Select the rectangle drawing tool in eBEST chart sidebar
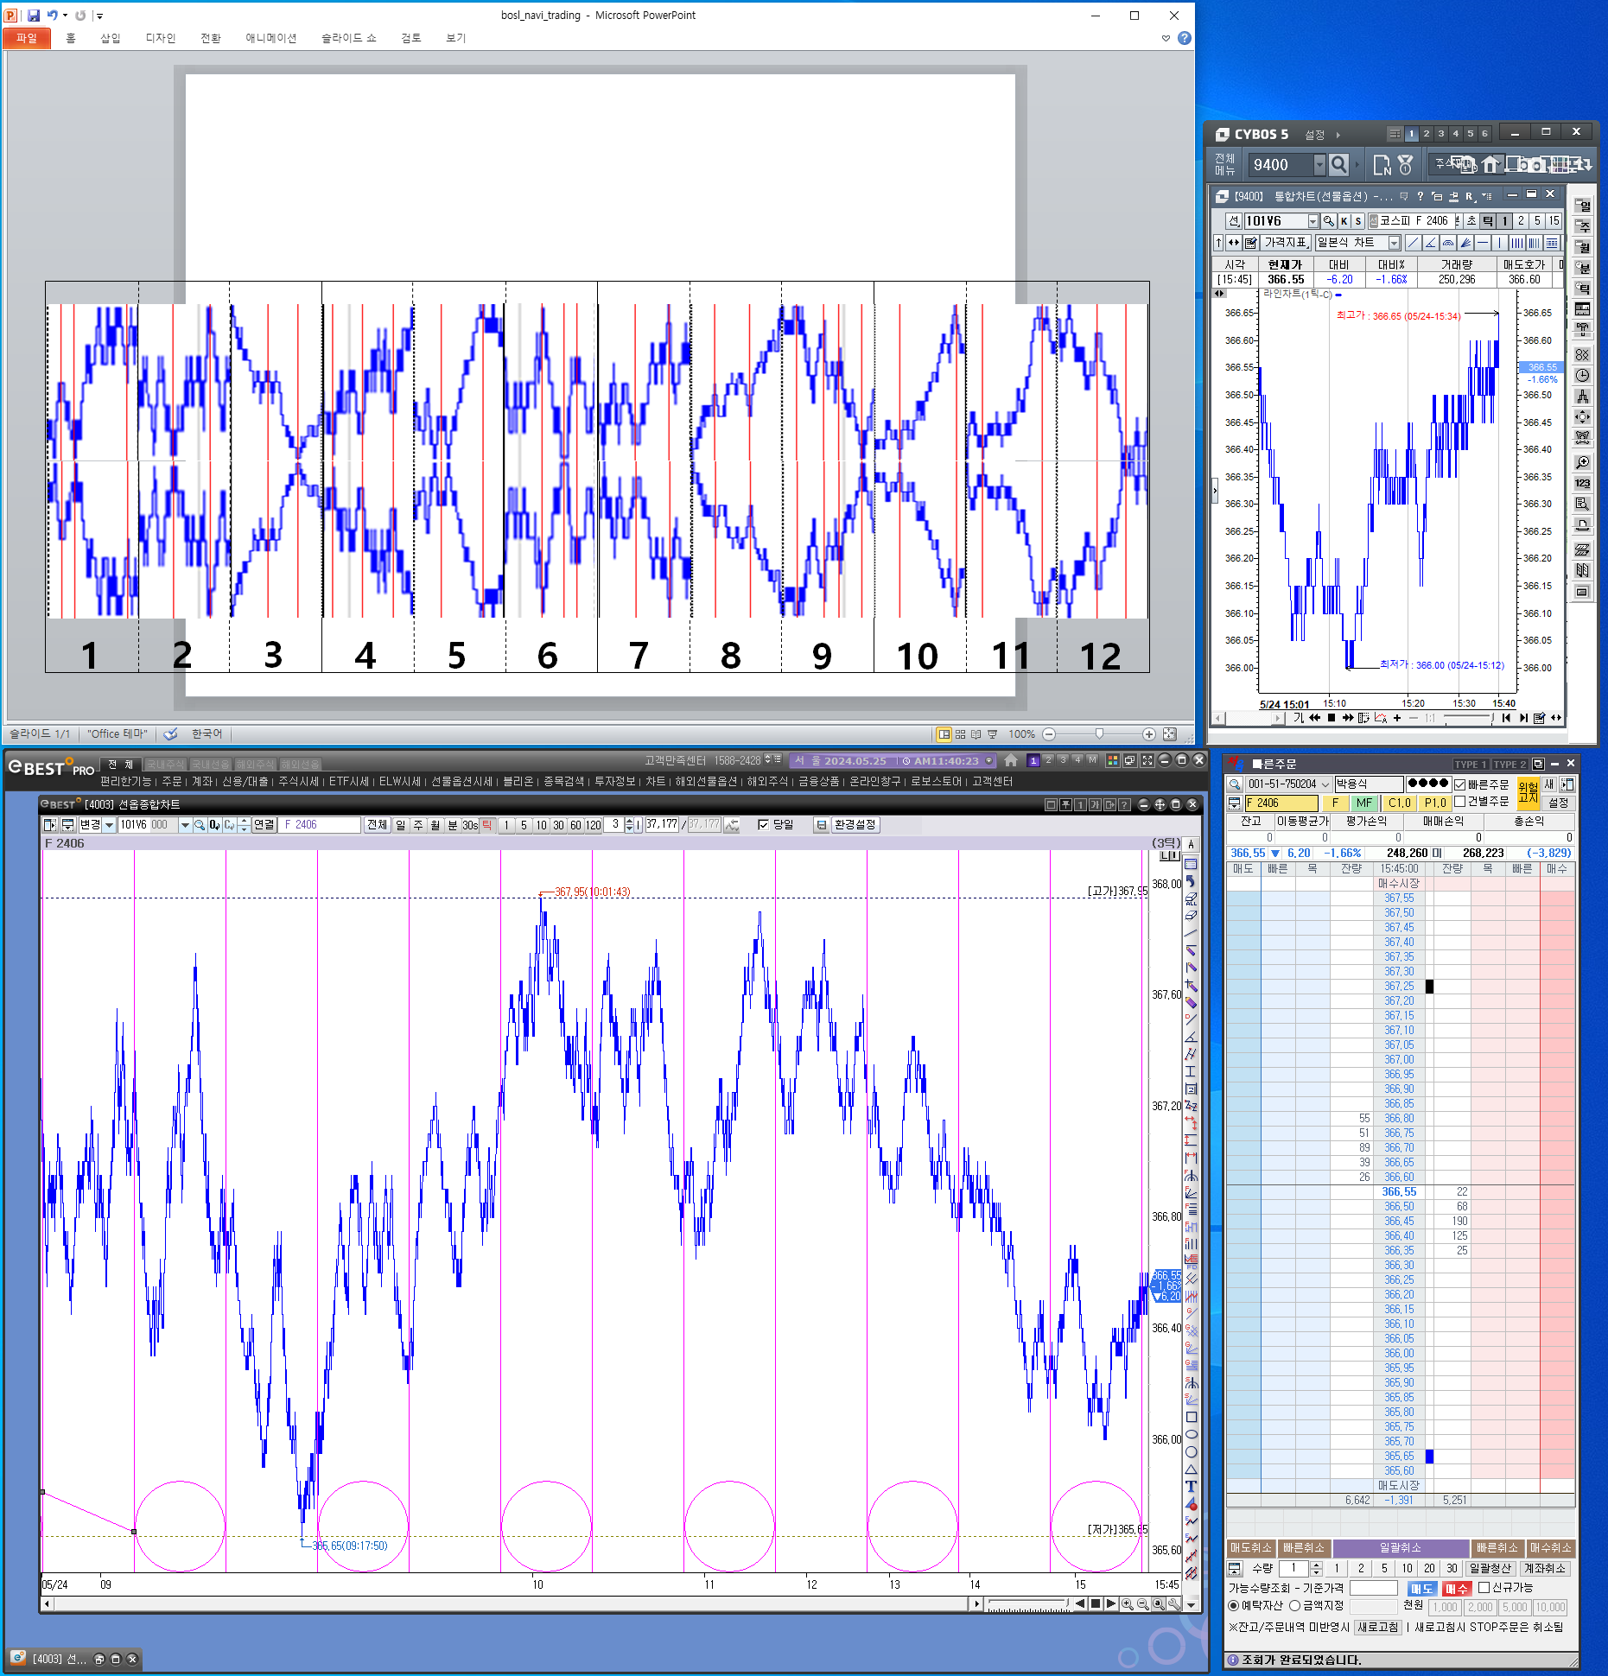The height and width of the screenshot is (1676, 1608). 1191,1418
